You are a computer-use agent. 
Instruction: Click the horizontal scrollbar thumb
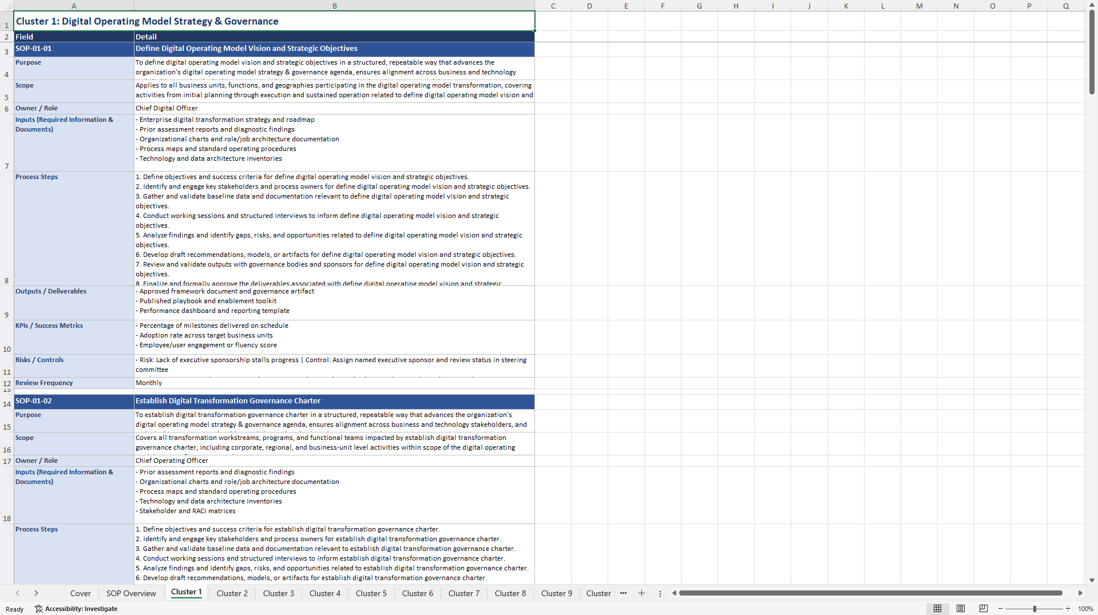click(x=870, y=593)
